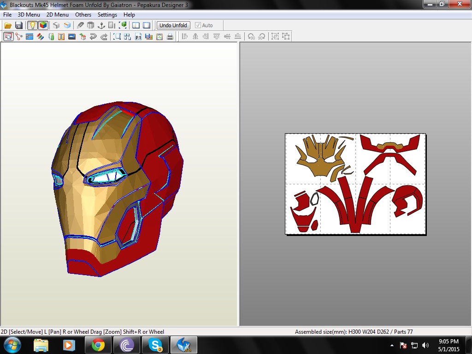Open the File menu

point(7,15)
